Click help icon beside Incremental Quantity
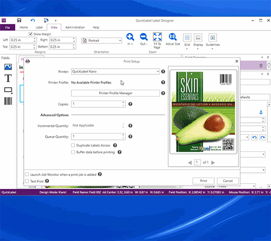271x241 pixels. (130, 125)
